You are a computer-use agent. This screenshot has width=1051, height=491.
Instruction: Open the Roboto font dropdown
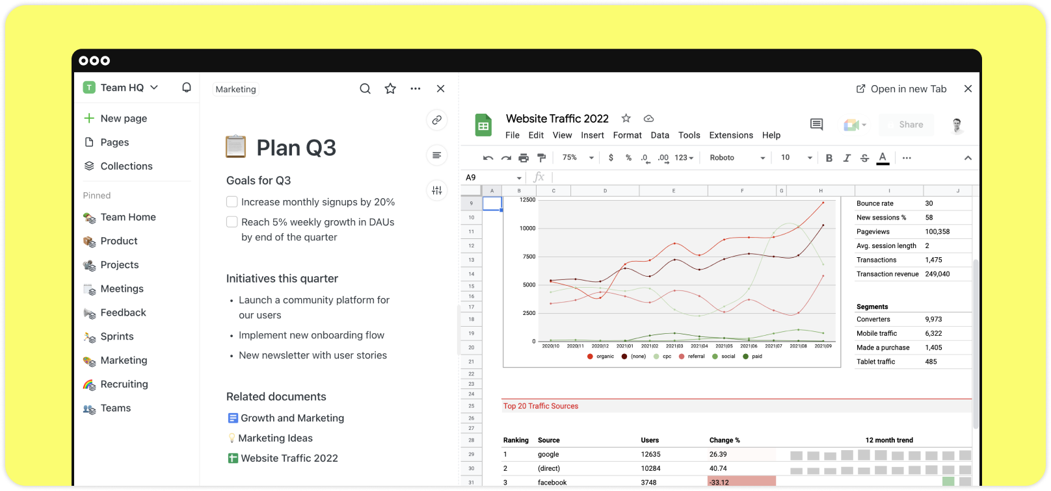click(x=737, y=158)
